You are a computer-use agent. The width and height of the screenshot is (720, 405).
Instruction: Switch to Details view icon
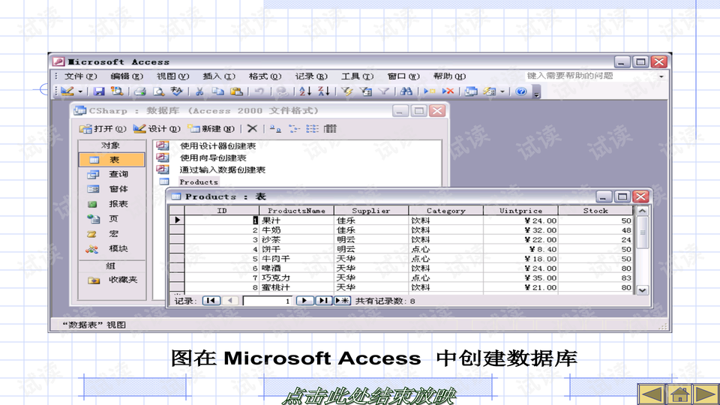(330, 129)
